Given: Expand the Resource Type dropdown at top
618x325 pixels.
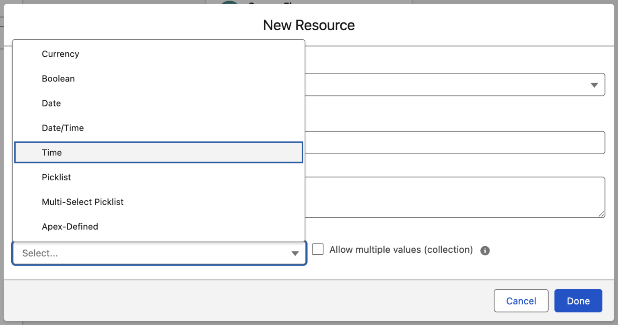Looking at the screenshot, I should tap(443, 85).
